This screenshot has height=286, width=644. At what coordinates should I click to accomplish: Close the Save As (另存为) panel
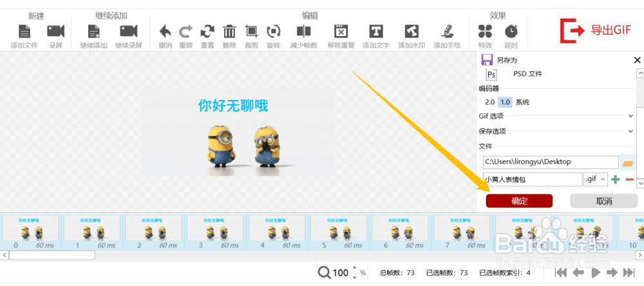pyautogui.click(x=638, y=61)
